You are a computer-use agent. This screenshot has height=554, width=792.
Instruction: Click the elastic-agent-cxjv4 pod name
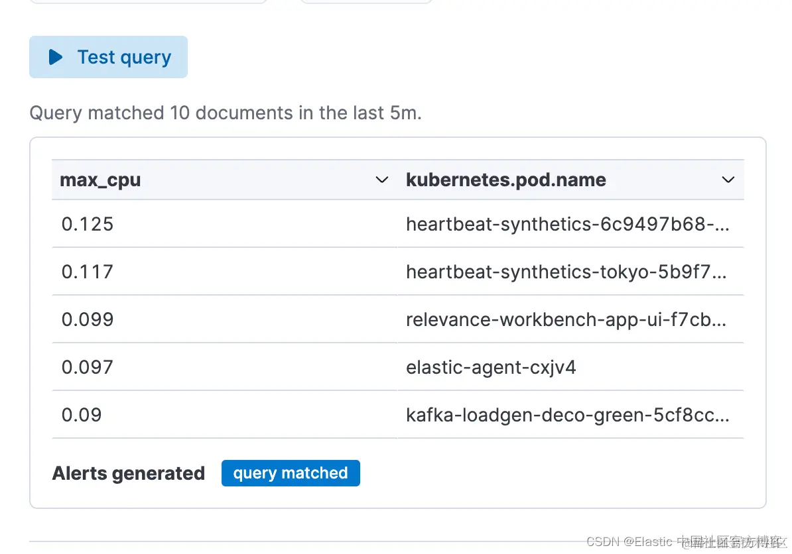(491, 367)
